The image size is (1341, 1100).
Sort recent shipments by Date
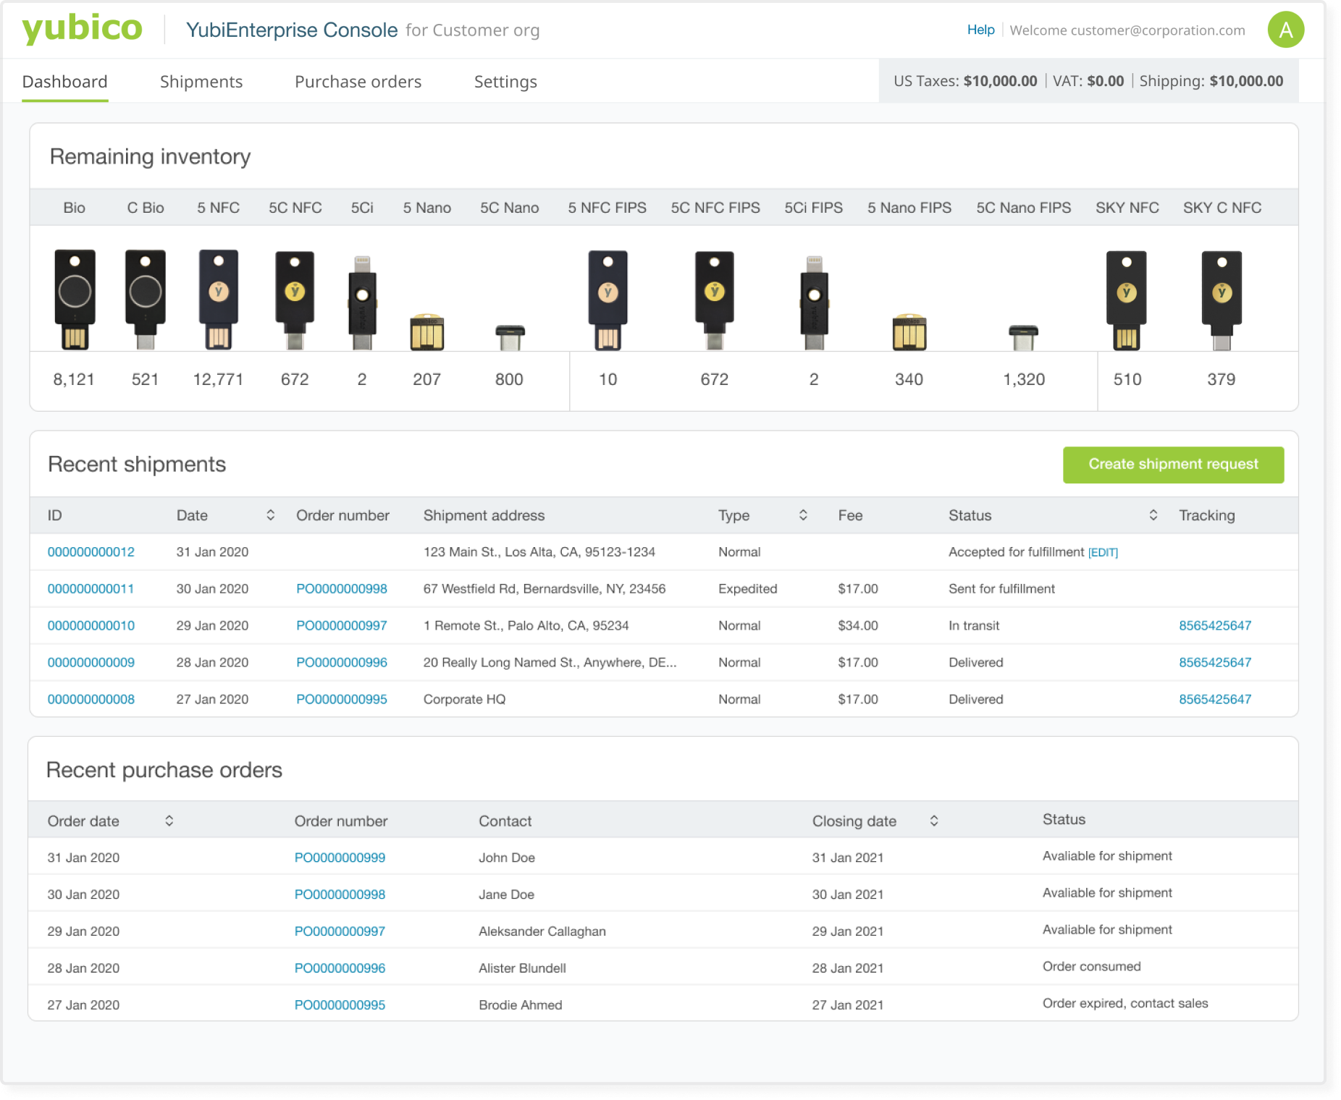(270, 515)
